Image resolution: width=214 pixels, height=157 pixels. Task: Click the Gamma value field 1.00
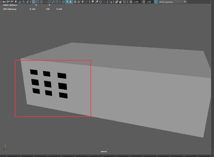point(149,2)
